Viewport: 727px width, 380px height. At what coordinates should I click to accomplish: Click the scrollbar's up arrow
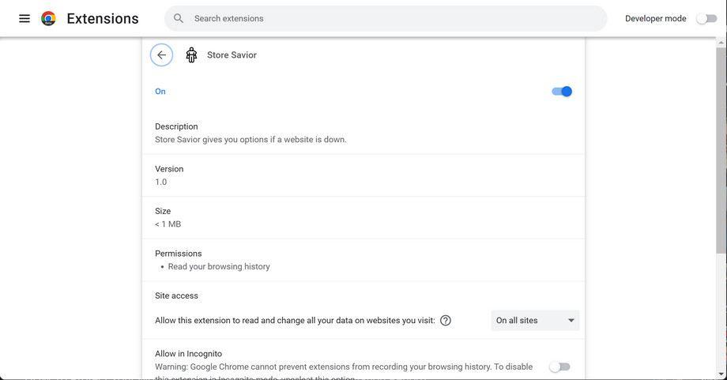coord(721,40)
